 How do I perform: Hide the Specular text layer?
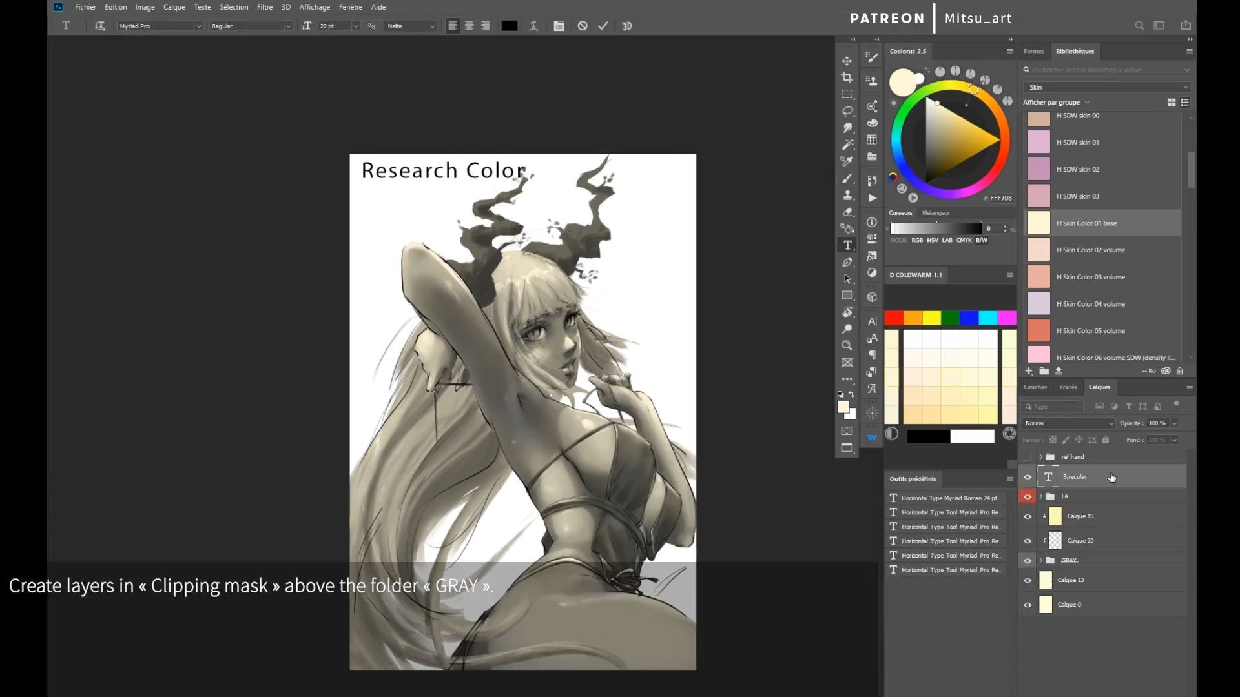click(1028, 478)
